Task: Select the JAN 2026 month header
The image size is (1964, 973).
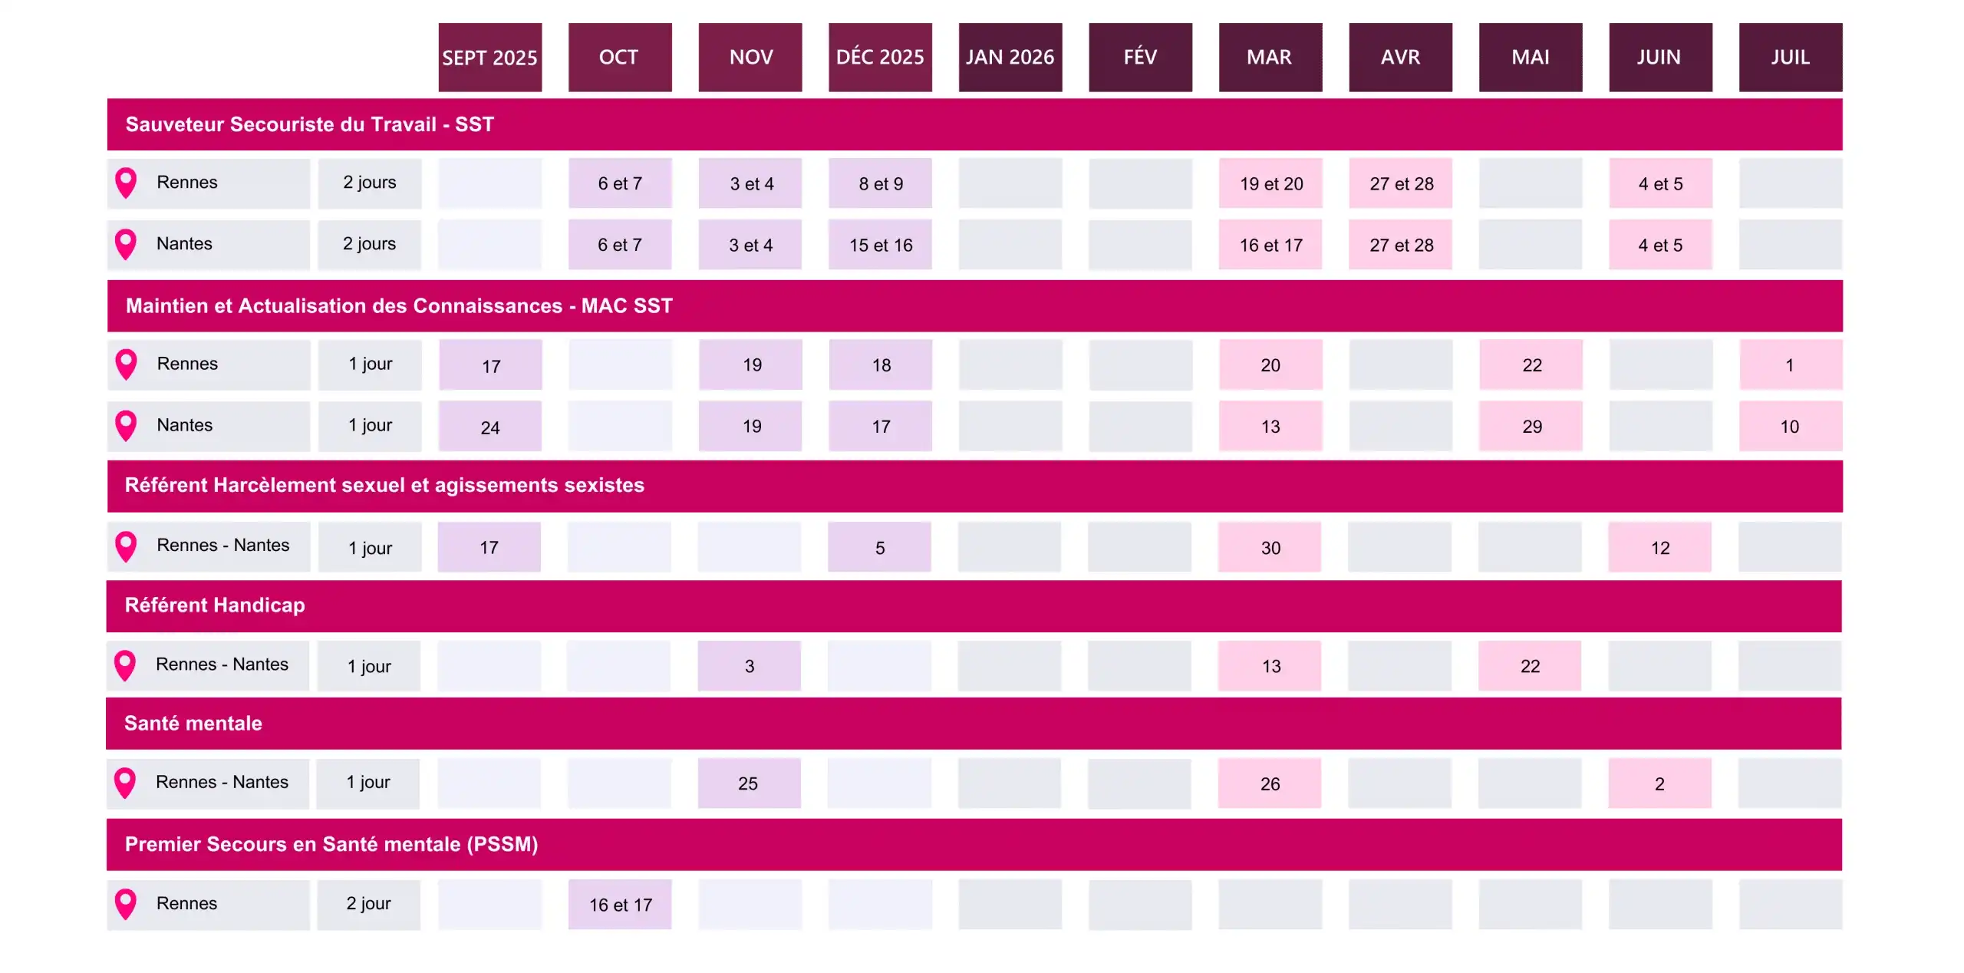Action: click(x=1010, y=58)
